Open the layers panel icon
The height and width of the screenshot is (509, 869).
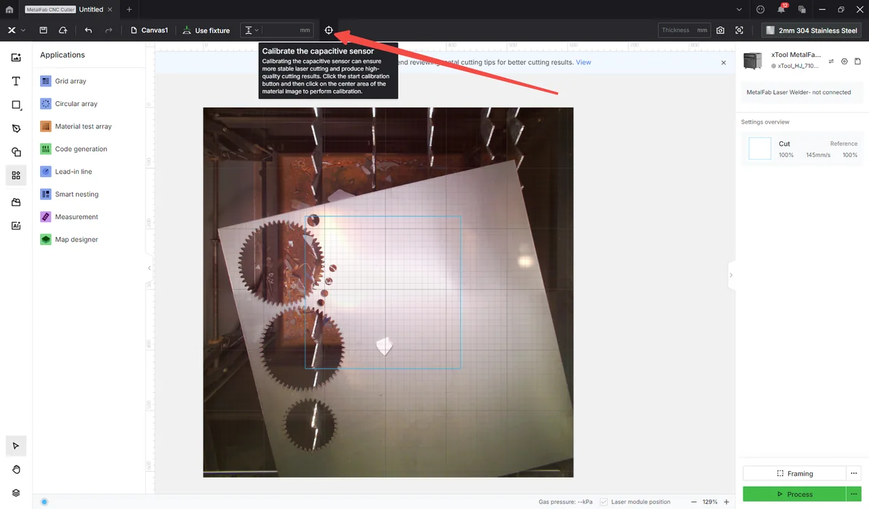(x=16, y=493)
